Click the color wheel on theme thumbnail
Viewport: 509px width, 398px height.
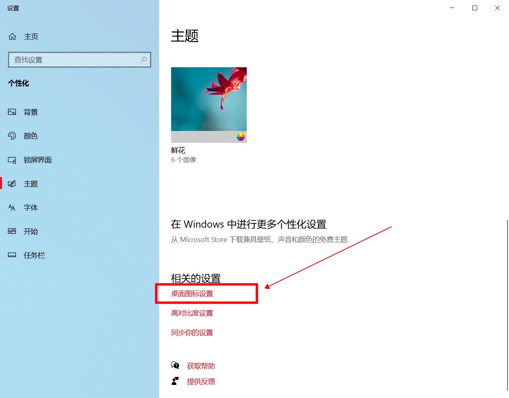pos(241,137)
